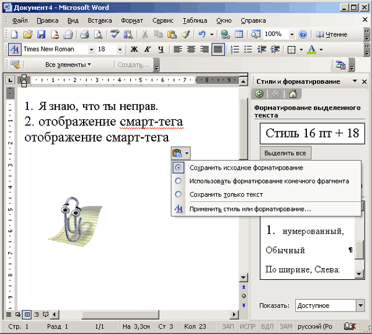Open the Правка menu

[48, 20]
